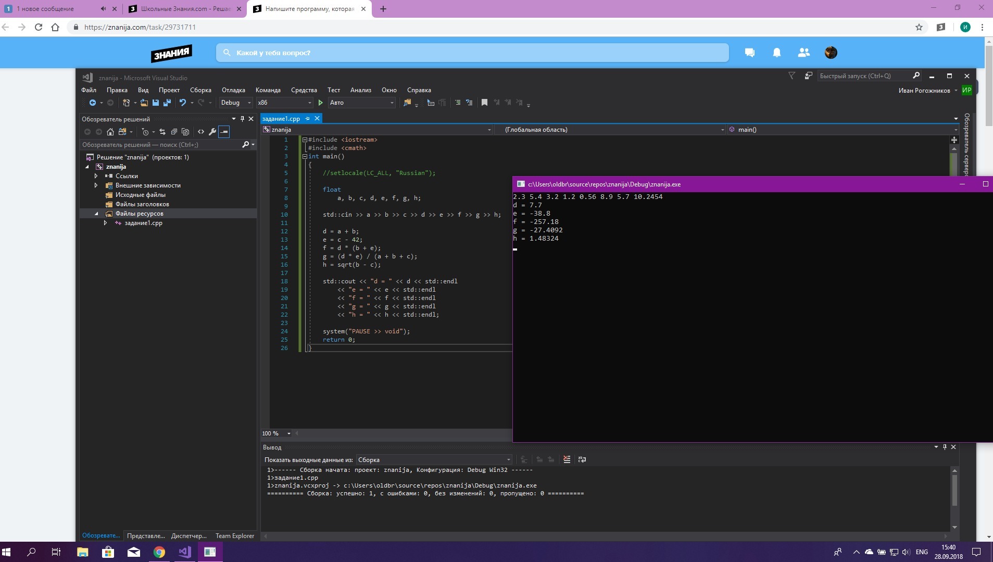Select задание1.cpp in the solution tree
Viewport: 993px width, 562px height.
click(143, 223)
